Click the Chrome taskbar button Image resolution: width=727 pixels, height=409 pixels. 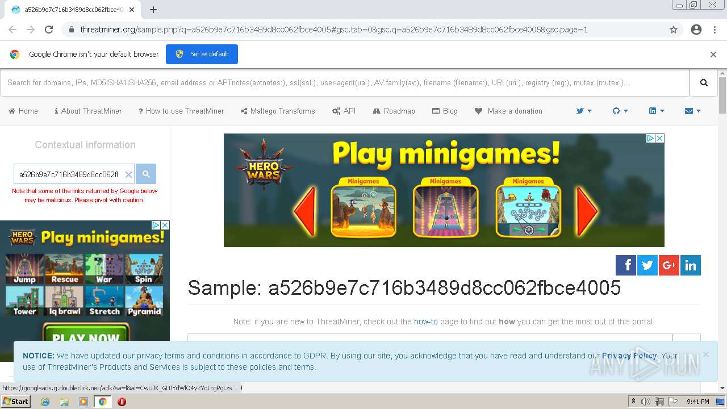click(102, 402)
